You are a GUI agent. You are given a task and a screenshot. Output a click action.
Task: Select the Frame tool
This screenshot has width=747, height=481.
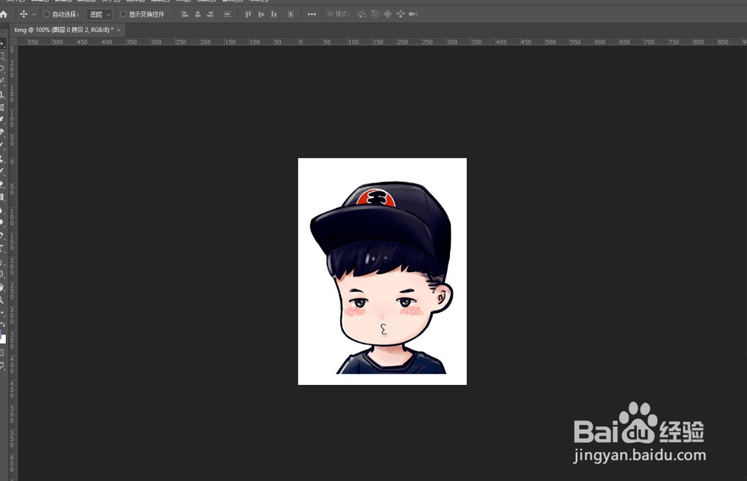pos(2,107)
